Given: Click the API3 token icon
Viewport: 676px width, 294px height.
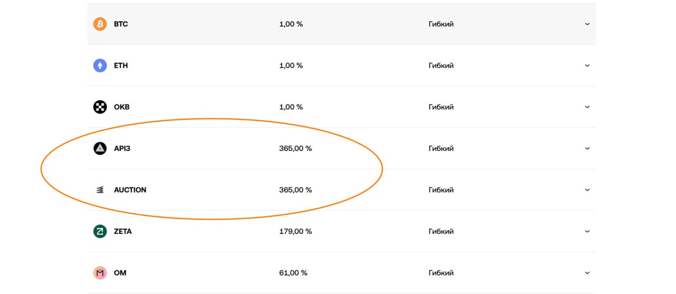Looking at the screenshot, I should pos(100,148).
